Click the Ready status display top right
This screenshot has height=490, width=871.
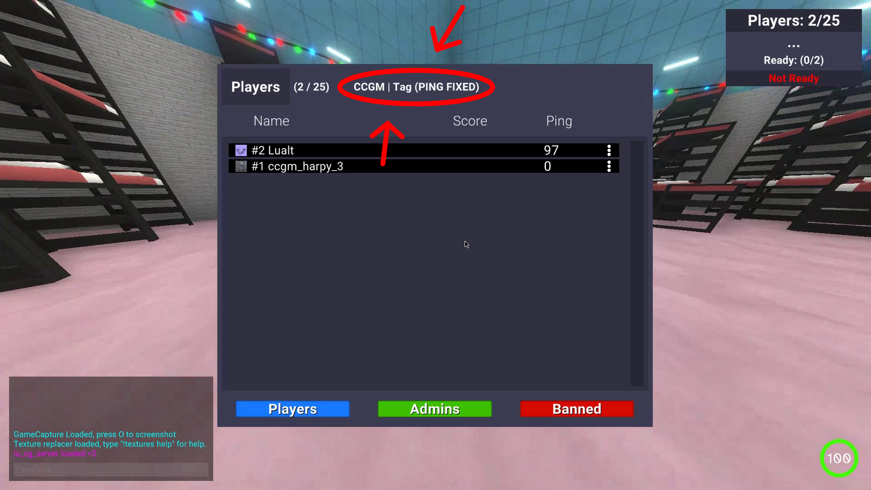pos(793,60)
